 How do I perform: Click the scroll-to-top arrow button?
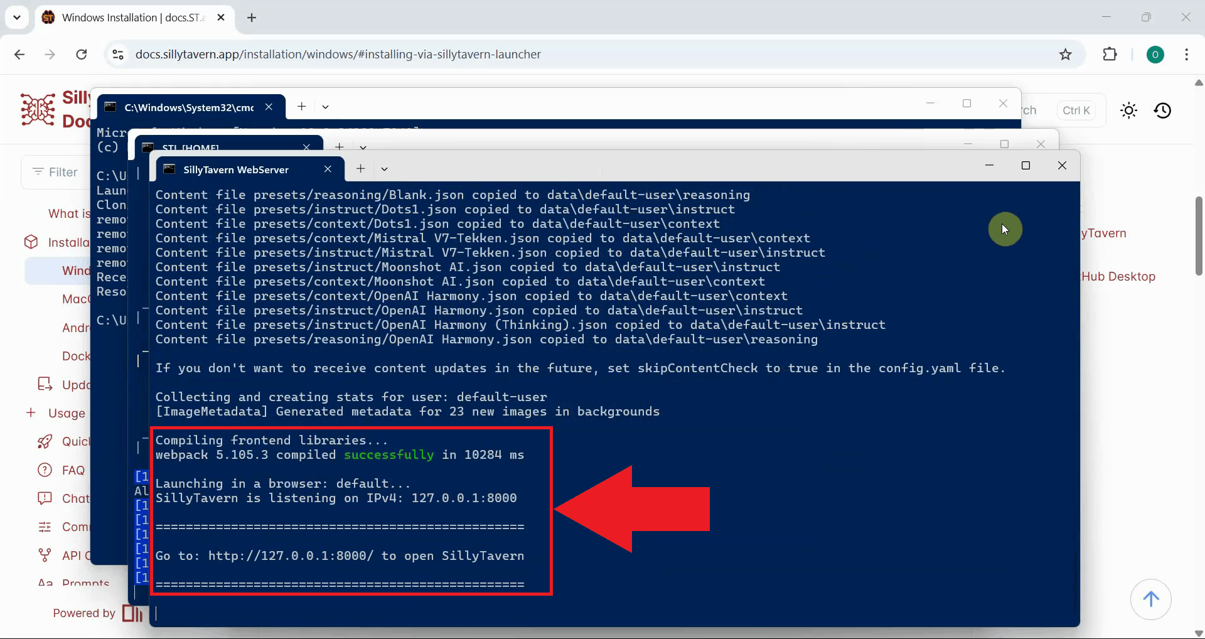[x=1150, y=599]
